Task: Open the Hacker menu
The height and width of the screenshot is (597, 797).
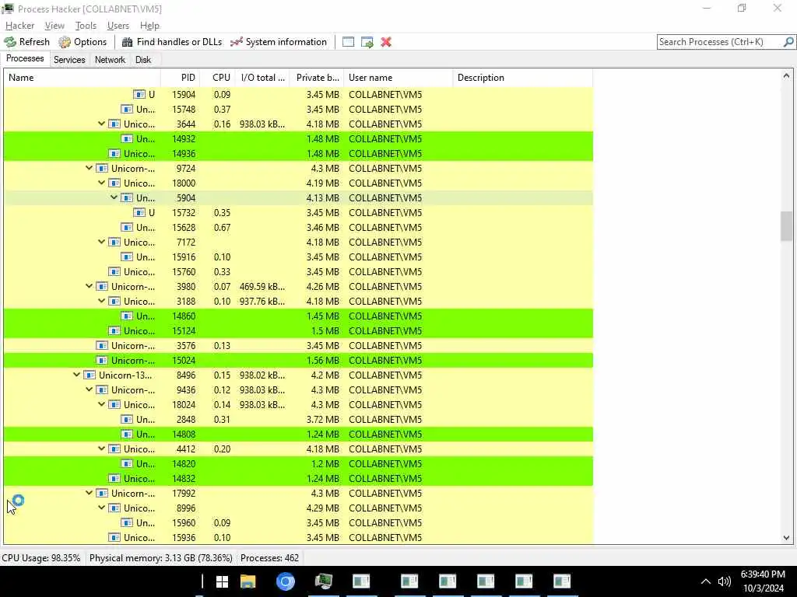Action: pos(19,26)
